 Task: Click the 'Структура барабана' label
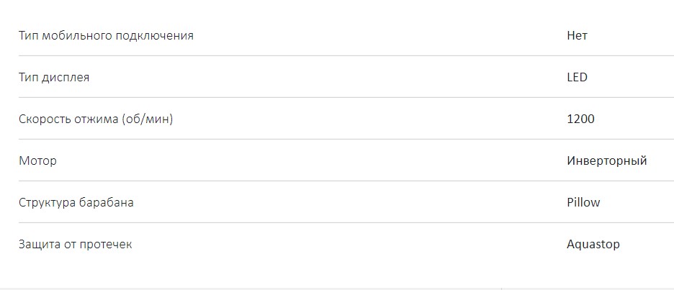[76, 202]
